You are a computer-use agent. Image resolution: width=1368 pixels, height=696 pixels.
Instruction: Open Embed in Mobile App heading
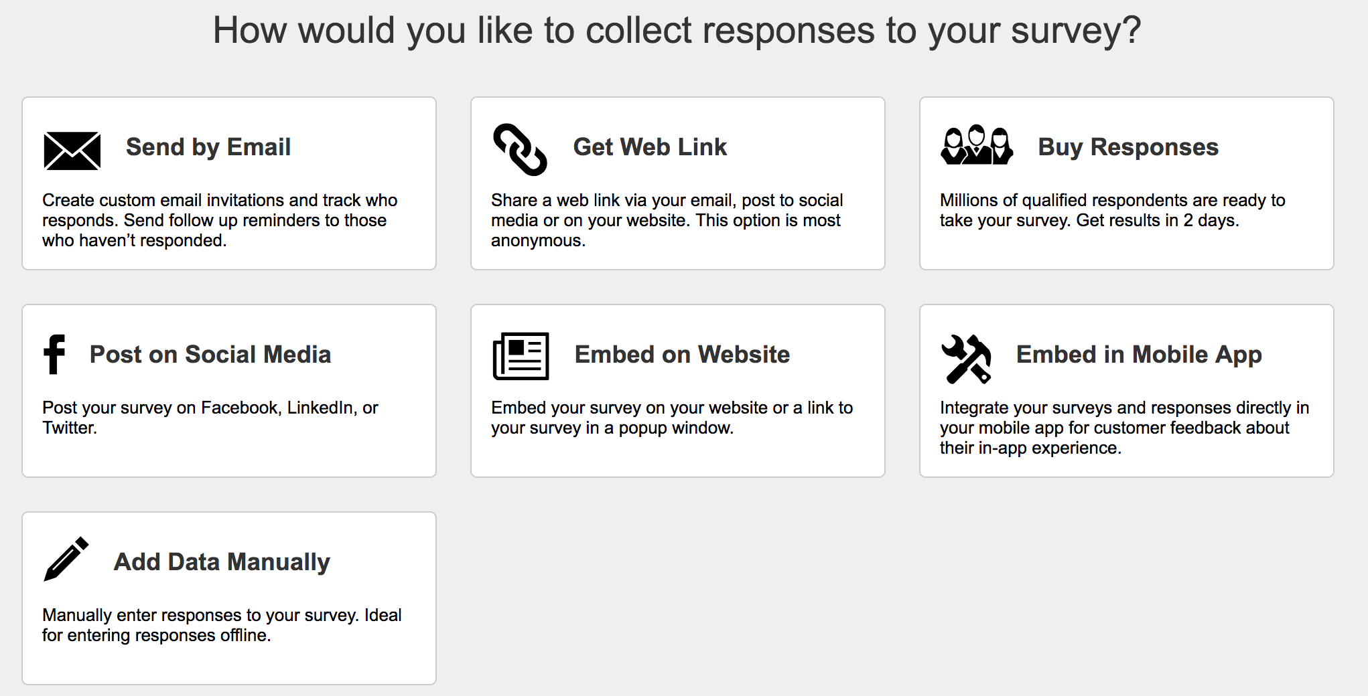pyautogui.click(x=1139, y=355)
